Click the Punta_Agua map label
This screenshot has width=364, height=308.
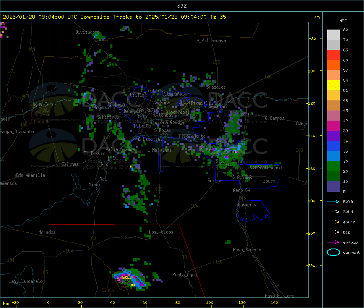point(184,275)
